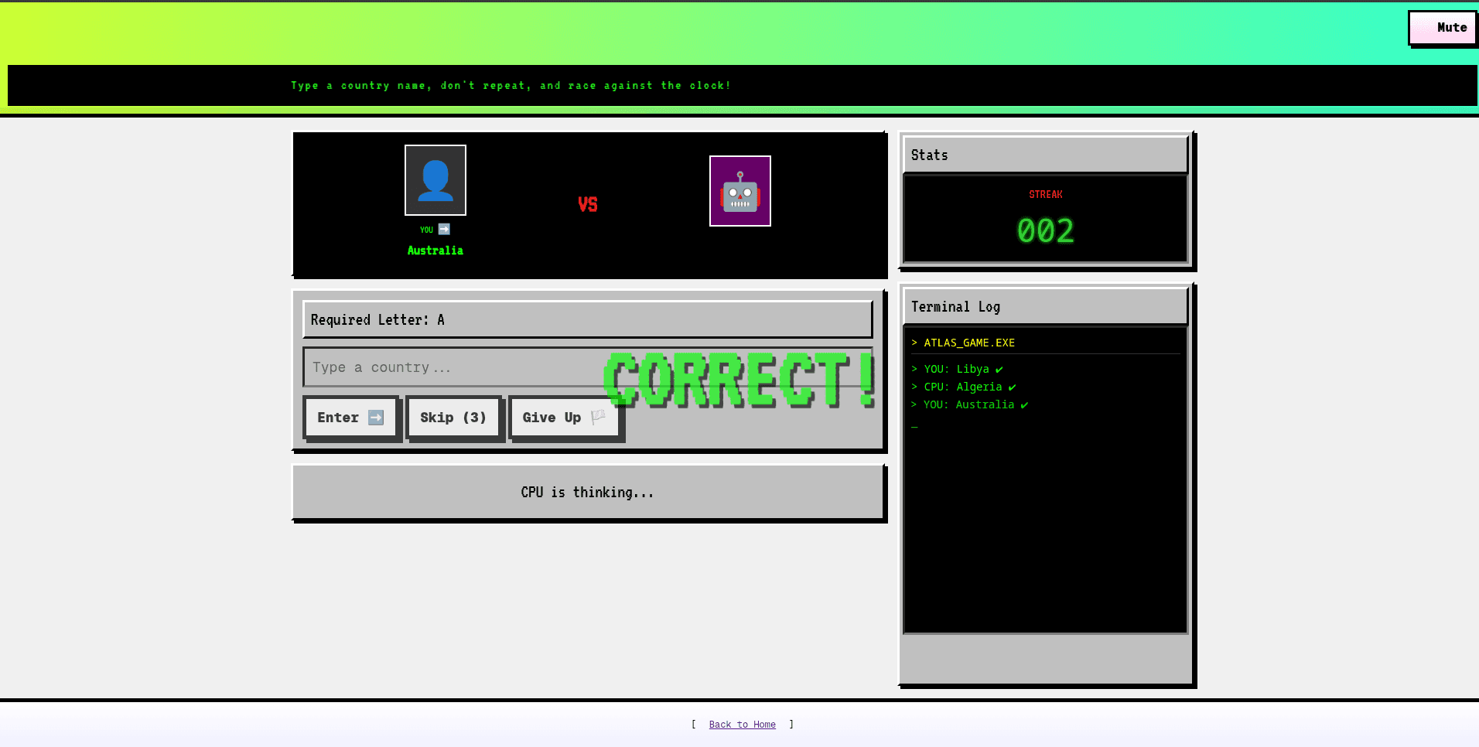Click the arrow icon beside YOU label
The width and height of the screenshot is (1479, 747).
(x=444, y=229)
